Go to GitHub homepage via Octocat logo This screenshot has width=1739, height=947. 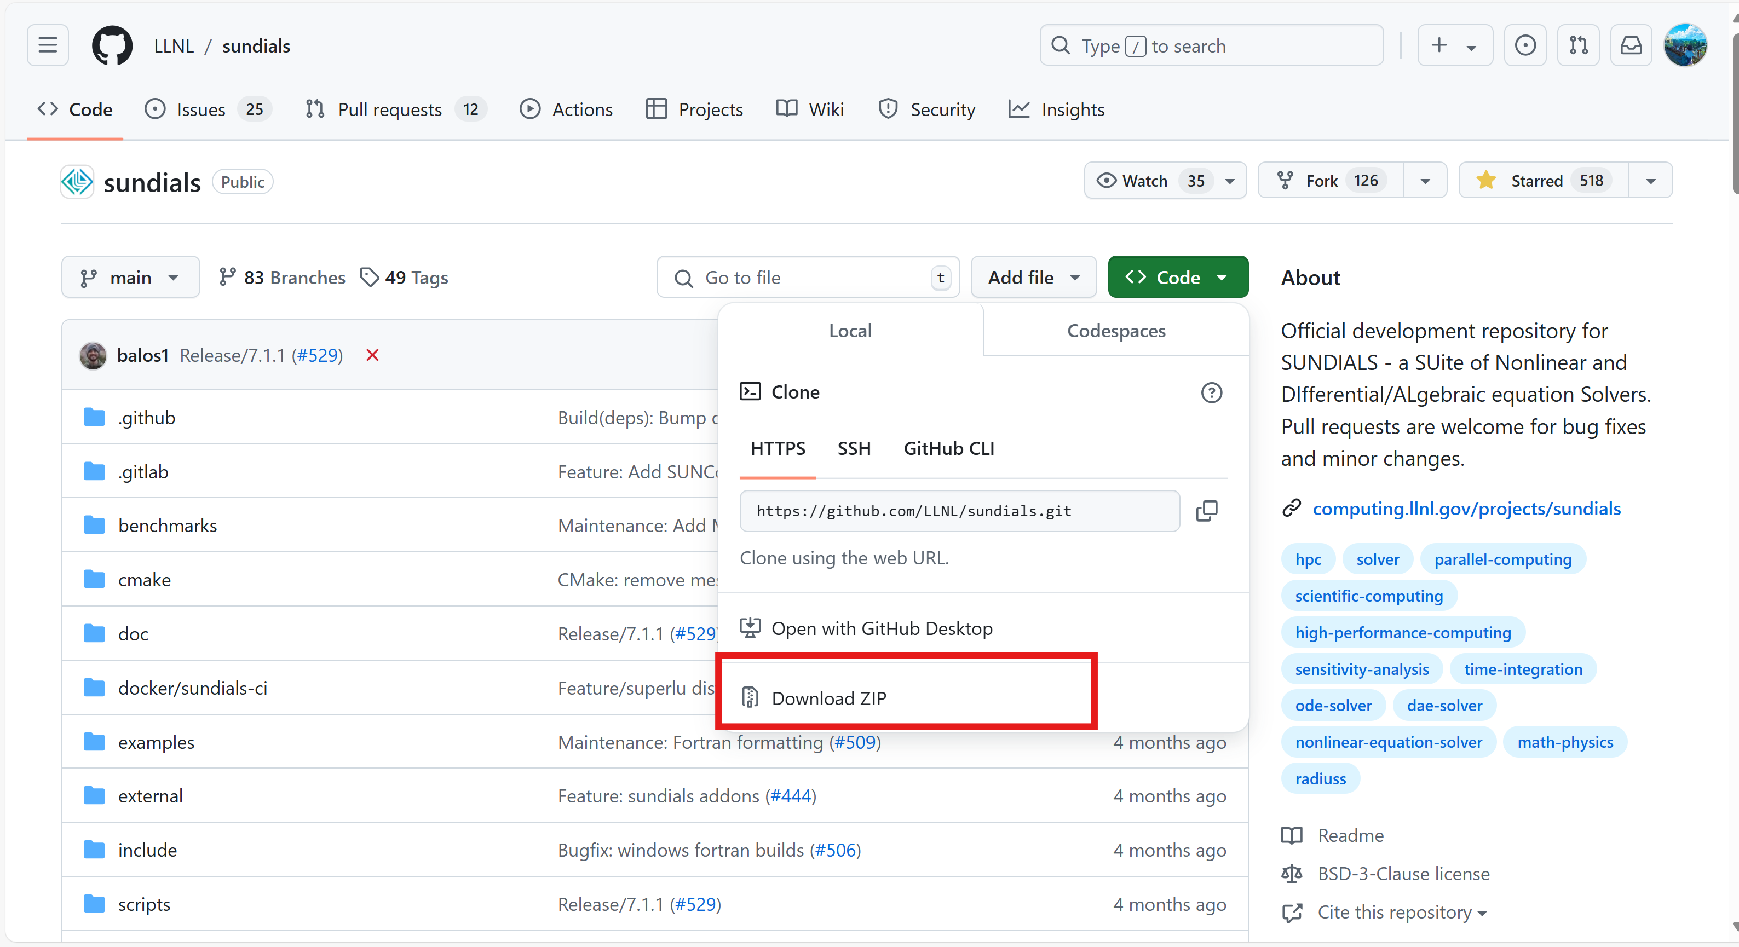(x=112, y=45)
